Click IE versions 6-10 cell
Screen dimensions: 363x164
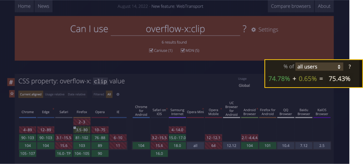[118, 138]
